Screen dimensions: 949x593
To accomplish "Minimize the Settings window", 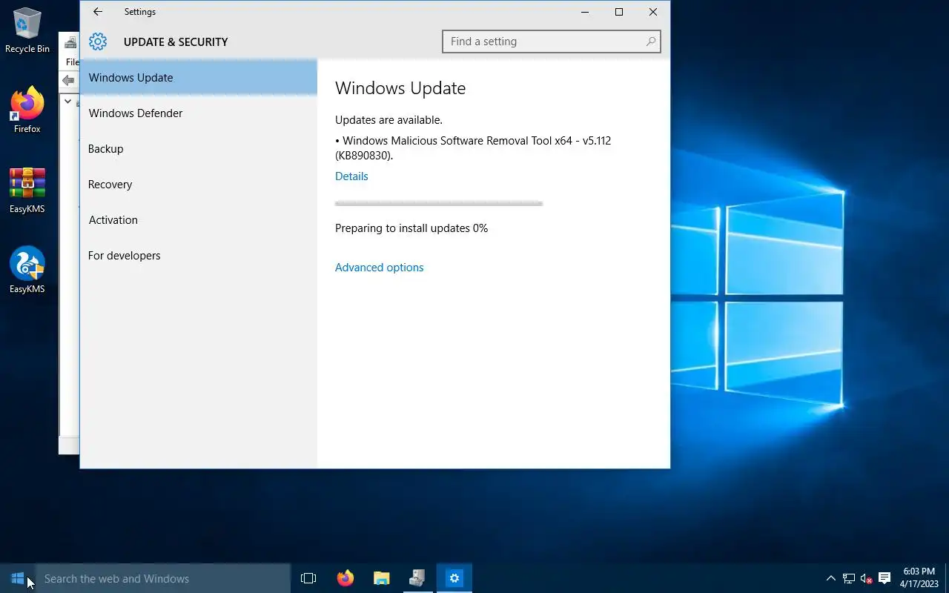I will [585, 12].
